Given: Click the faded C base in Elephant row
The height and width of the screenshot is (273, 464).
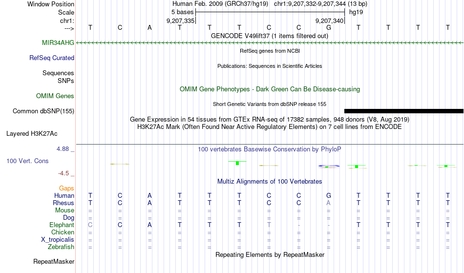Looking at the screenshot, I should coord(90,225).
